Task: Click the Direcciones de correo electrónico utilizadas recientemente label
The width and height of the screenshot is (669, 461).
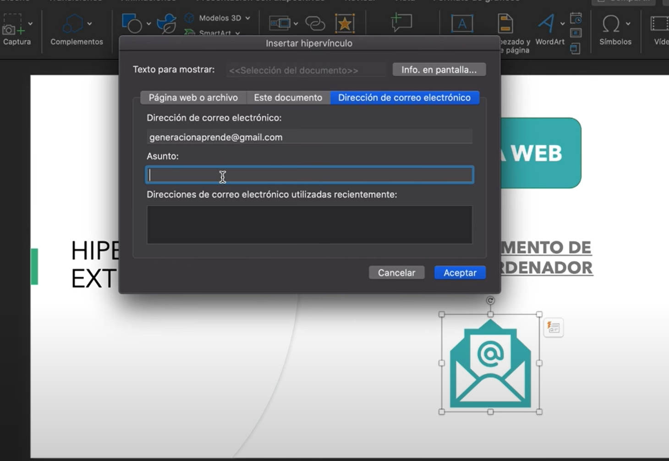Action: 272,195
